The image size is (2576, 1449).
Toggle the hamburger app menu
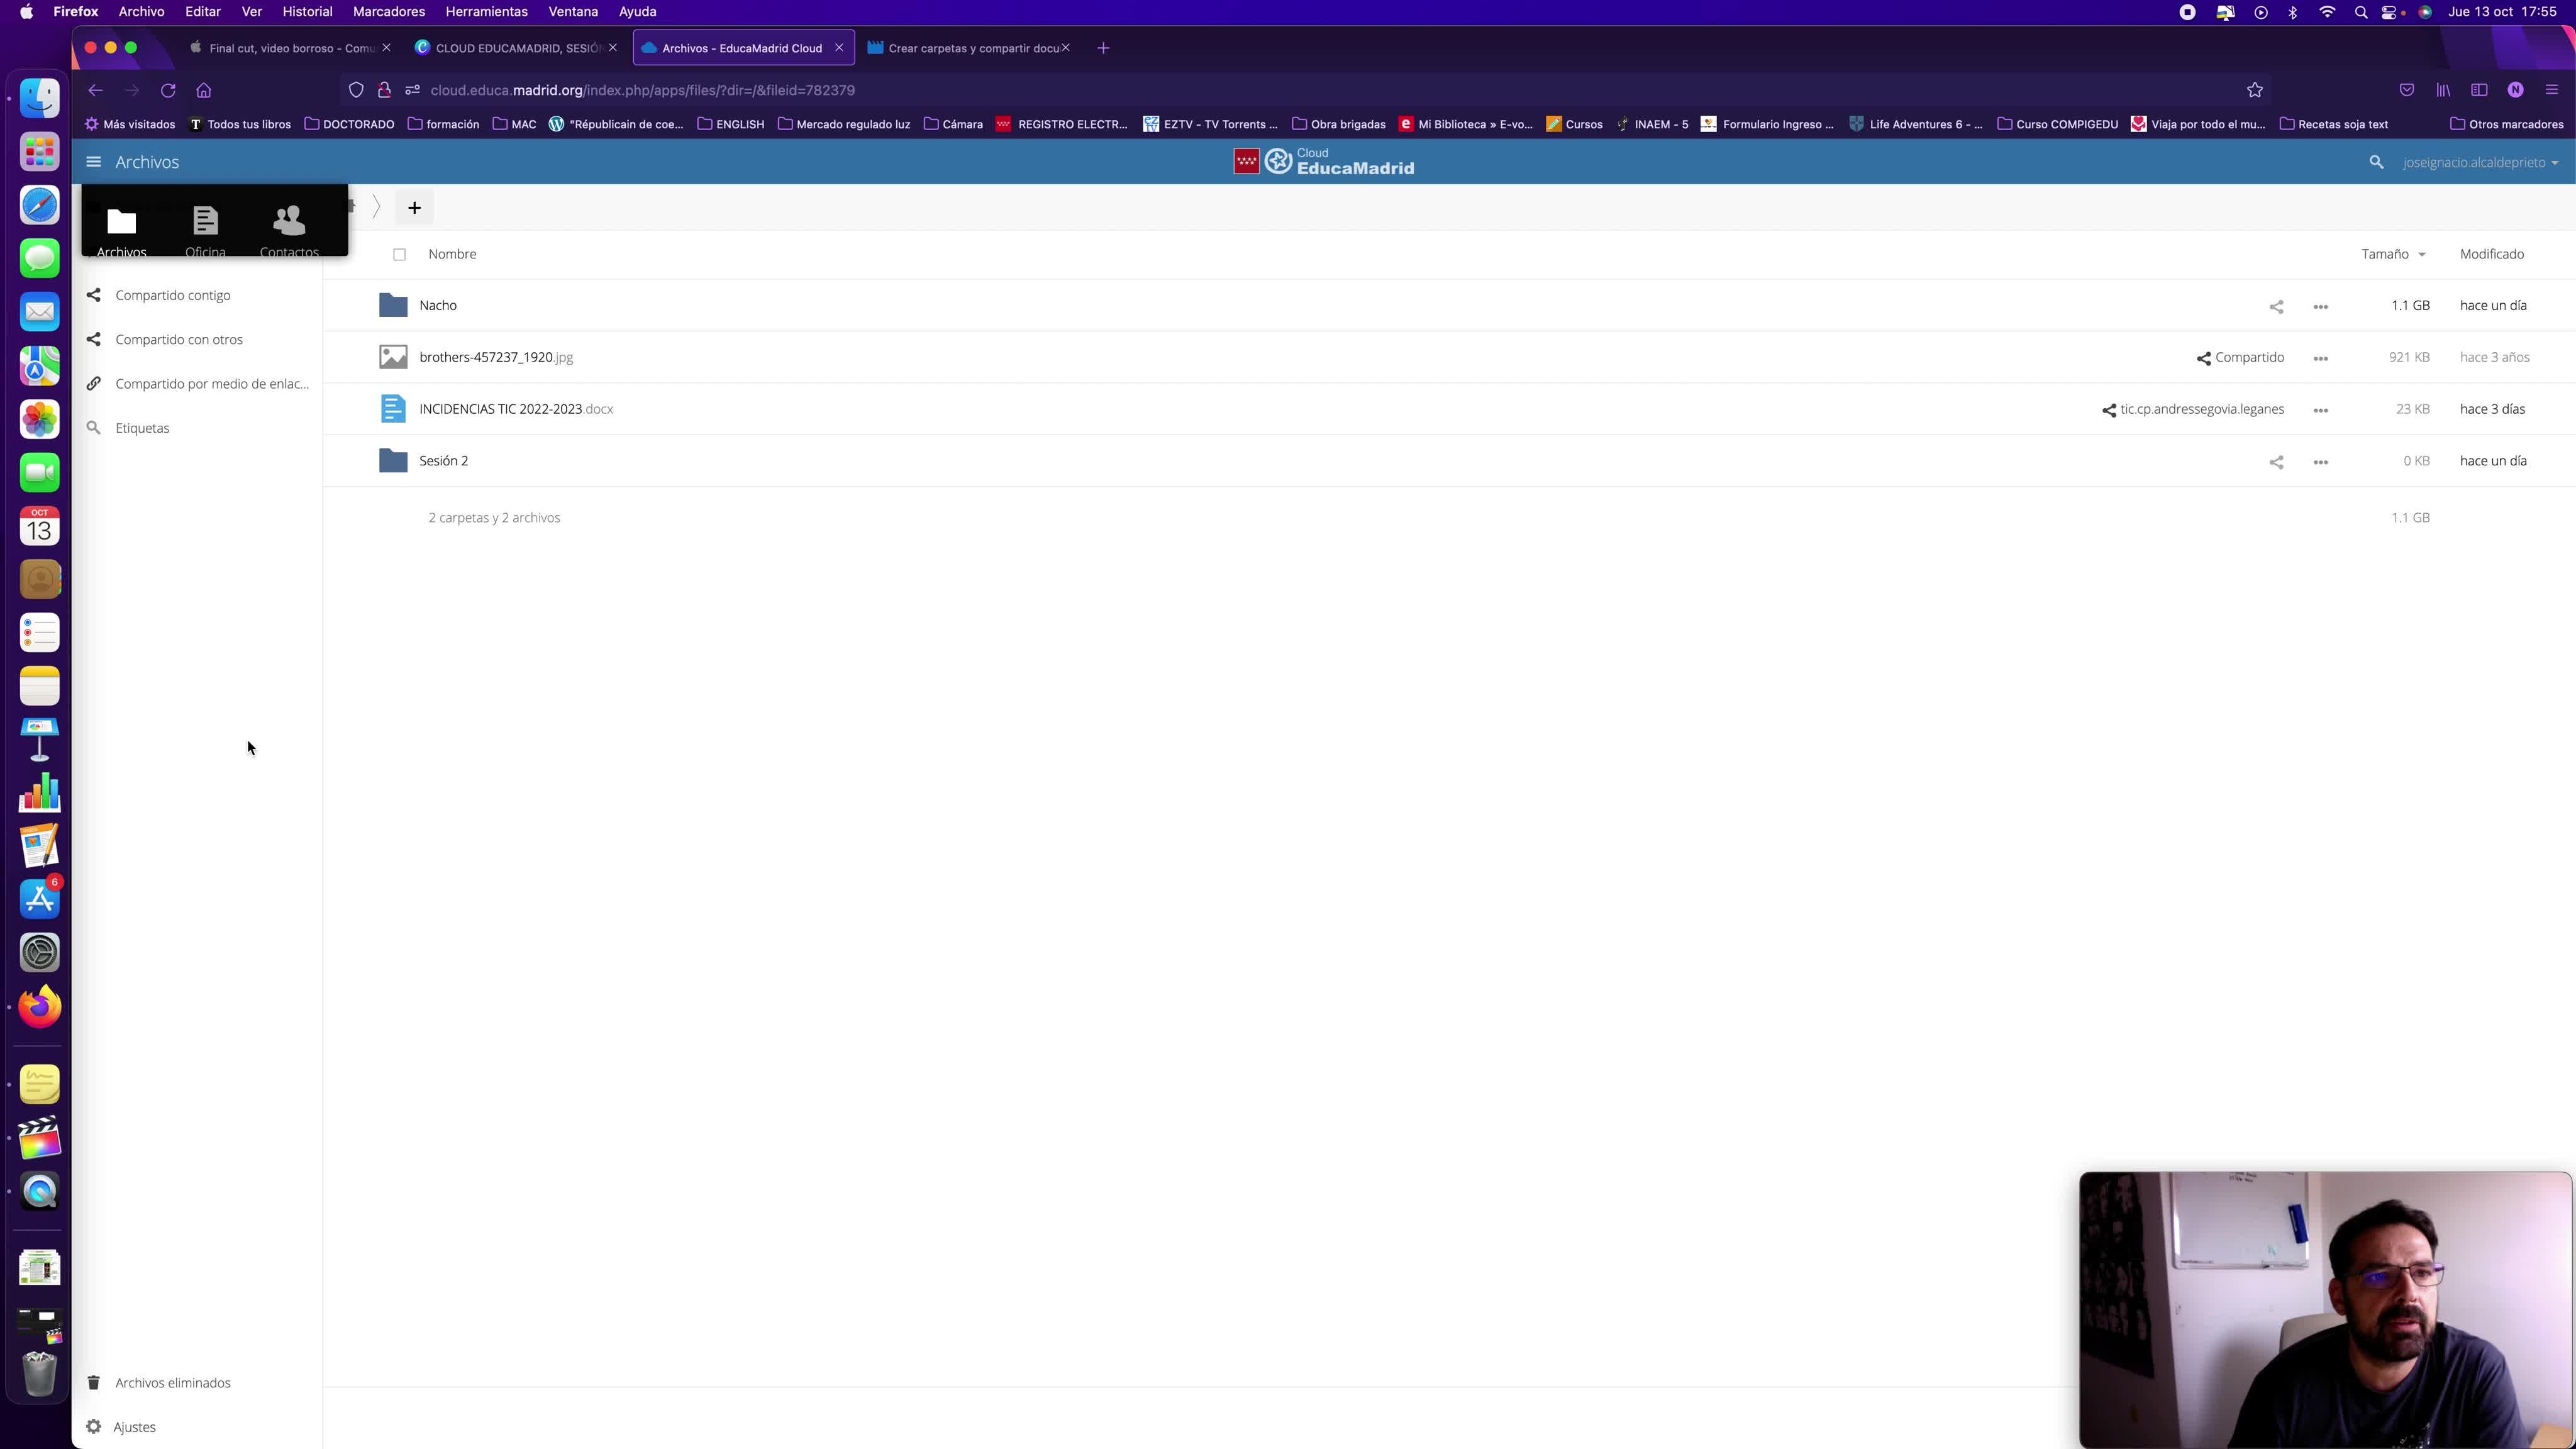pyautogui.click(x=94, y=162)
